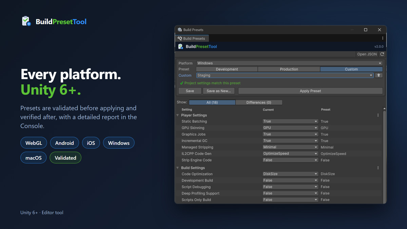Click the Static Batching setting label
Viewport: 407px width, 229px height.
(x=194, y=121)
